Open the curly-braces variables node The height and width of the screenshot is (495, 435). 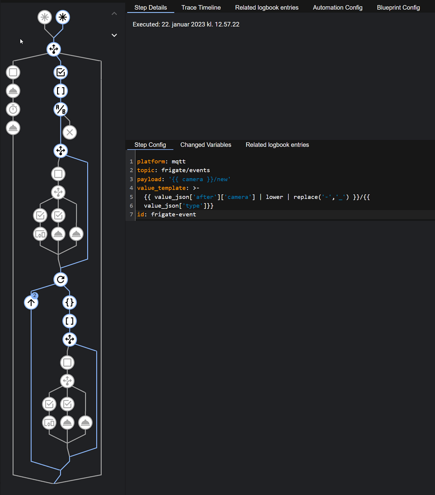[69, 302]
